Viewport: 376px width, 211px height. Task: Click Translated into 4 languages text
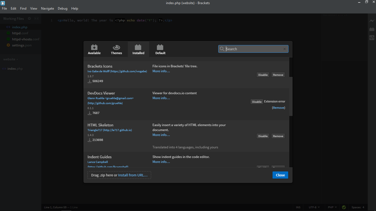[185, 147]
